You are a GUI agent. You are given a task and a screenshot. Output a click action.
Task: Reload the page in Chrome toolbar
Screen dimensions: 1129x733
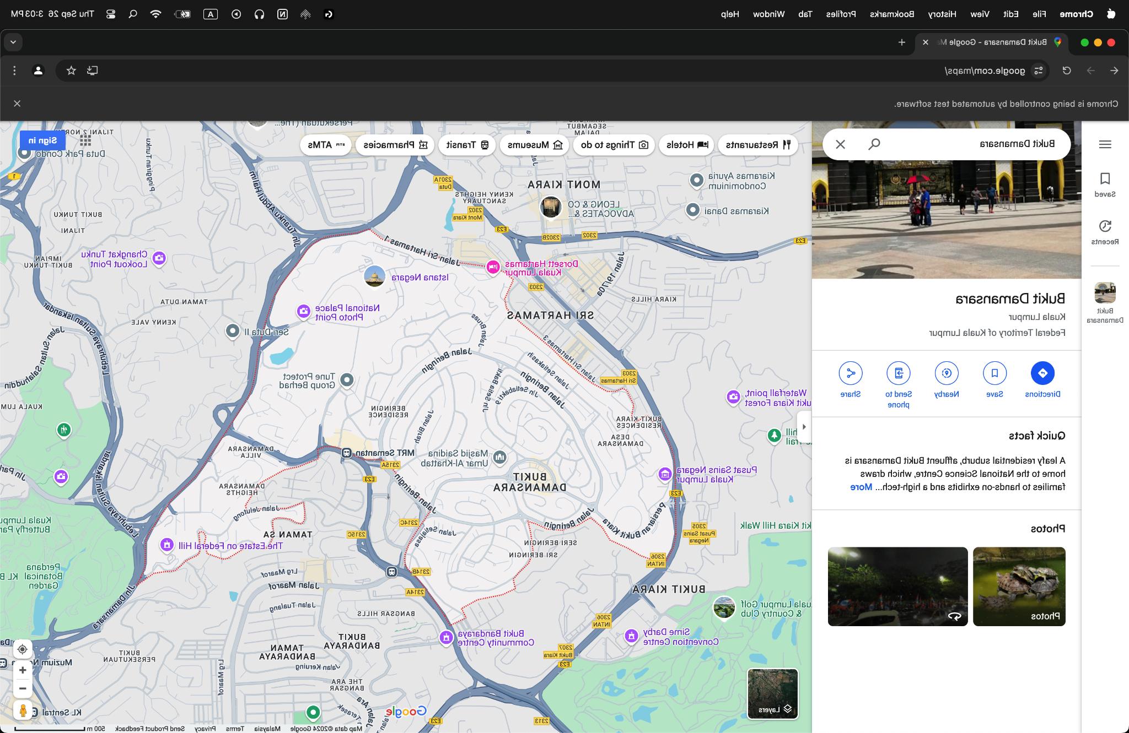[x=1067, y=70]
